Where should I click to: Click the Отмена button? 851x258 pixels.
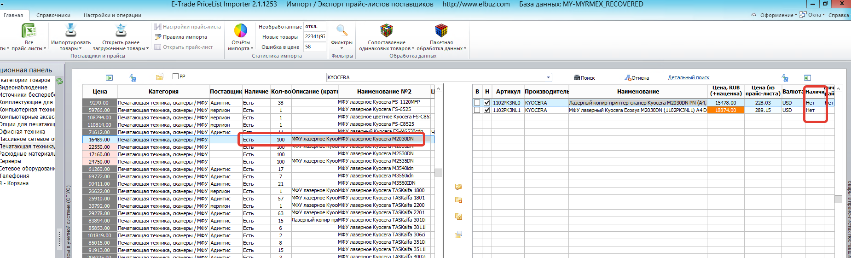tap(637, 78)
